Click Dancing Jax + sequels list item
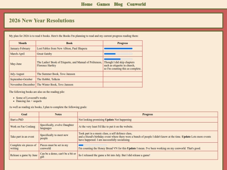This screenshot has height=170, width=227. coord(29,101)
